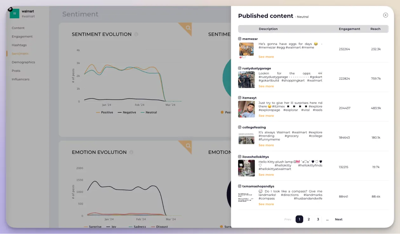Click engagement value 232264
Screen dimensions: 400x234
[x=344, y=49]
